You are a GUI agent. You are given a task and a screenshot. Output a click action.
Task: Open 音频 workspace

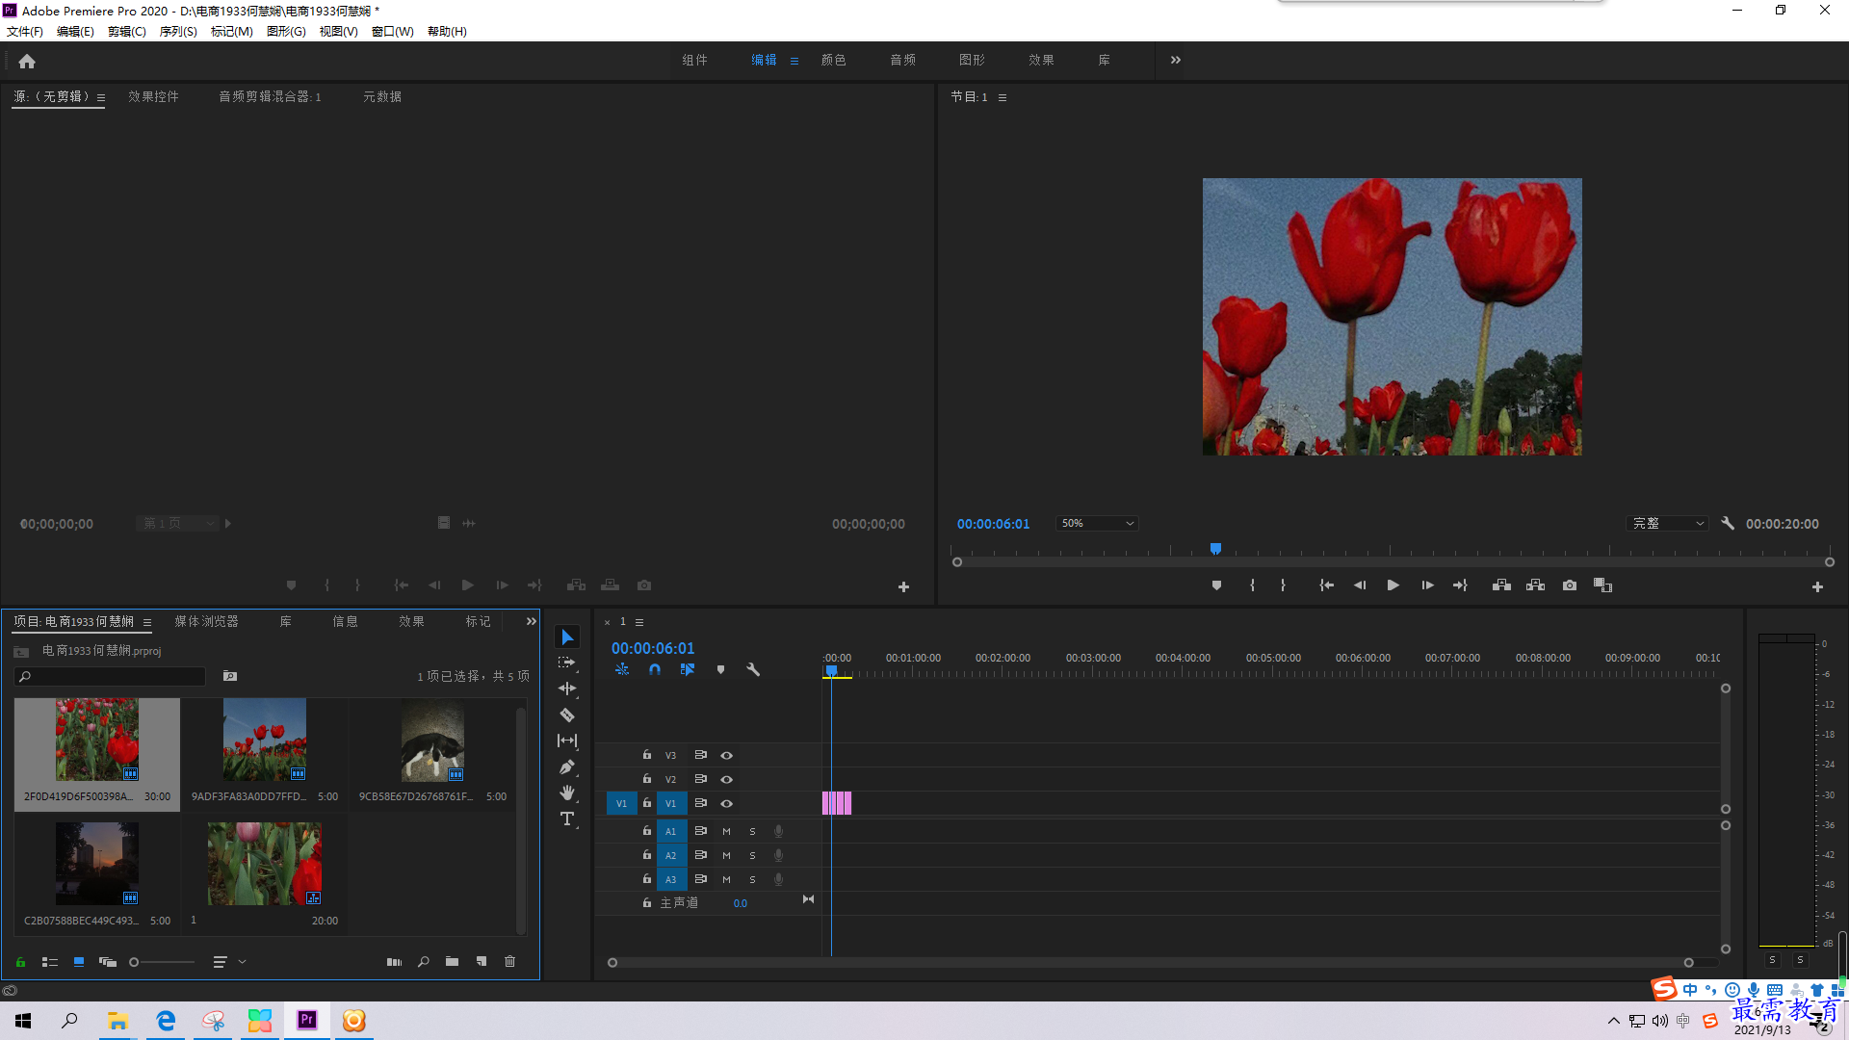coord(902,60)
